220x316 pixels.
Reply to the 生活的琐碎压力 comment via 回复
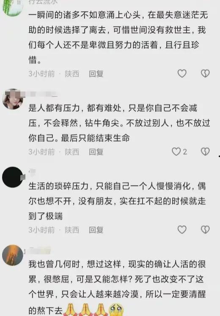[96, 230]
